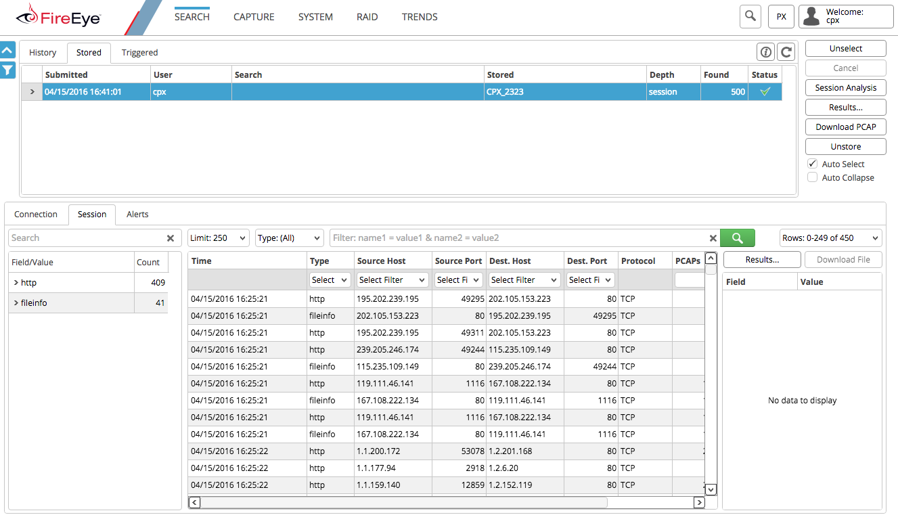
Task: Clear the filter expression field
Action: click(713, 238)
